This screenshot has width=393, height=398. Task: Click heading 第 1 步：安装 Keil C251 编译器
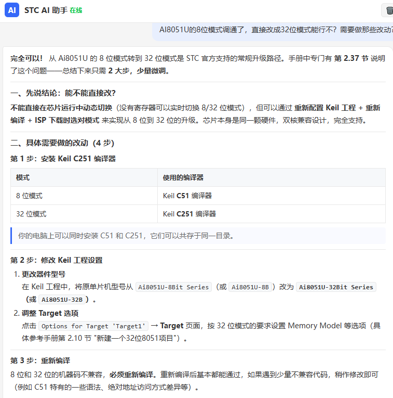click(x=63, y=159)
